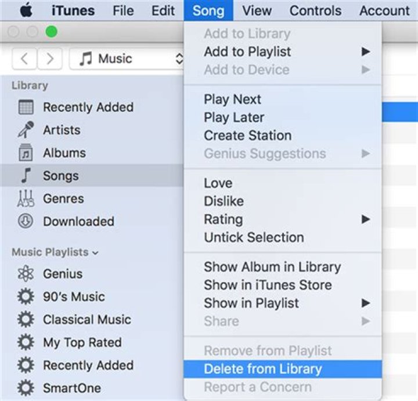Image resolution: width=418 pixels, height=401 pixels.
Task: Open the Apple menu icon
Action: pyautogui.click(x=26, y=10)
